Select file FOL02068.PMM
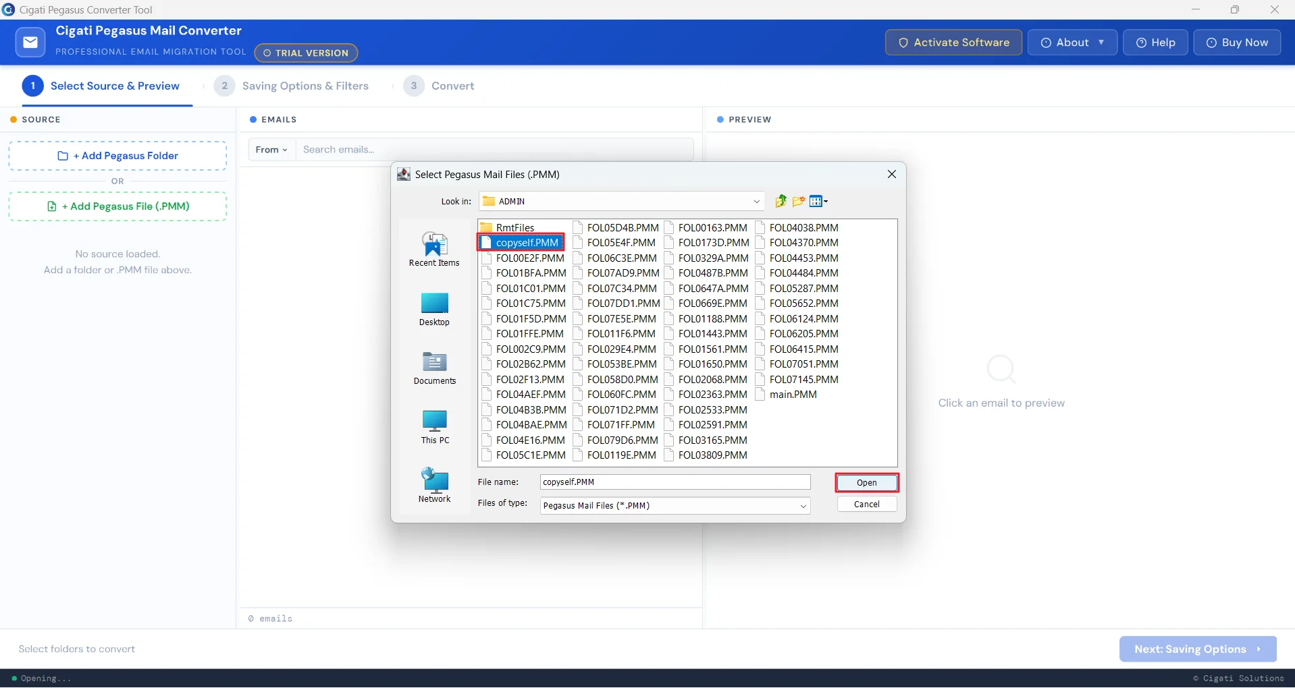The width and height of the screenshot is (1295, 688). pyautogui.click(x=706, y=380)
